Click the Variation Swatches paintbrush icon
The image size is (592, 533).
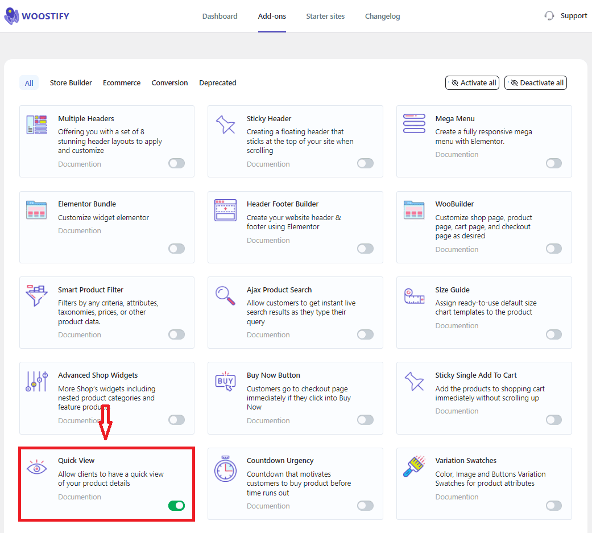[x=414, y=466]
